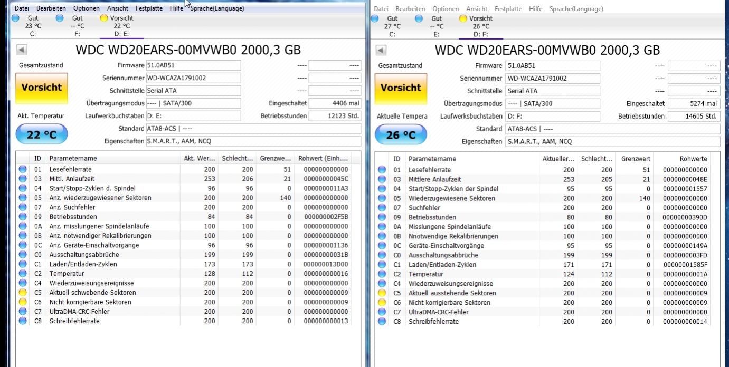Click the Betriebsstunden field showing 12123 Std.
The image size is (729, 367).
click(335, 116)
